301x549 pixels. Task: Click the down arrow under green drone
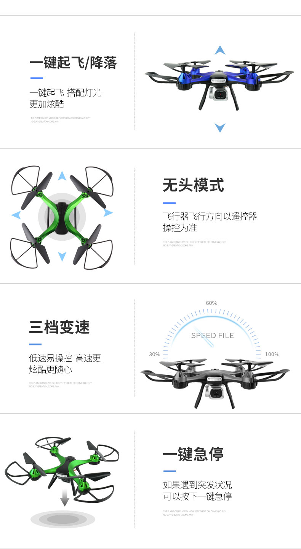pos(62,256)
